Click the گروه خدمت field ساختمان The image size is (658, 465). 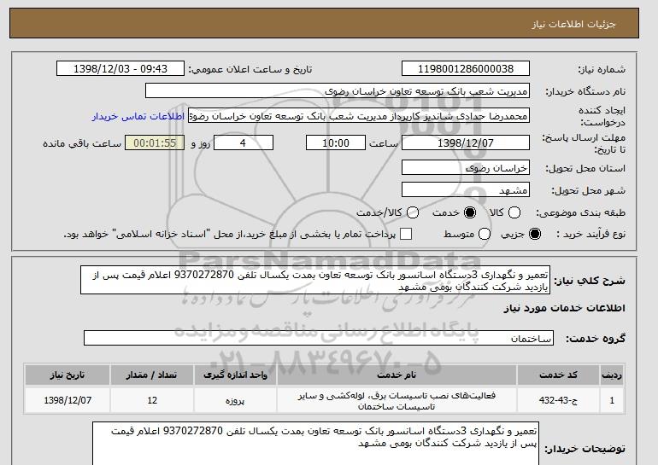(319, 338)
